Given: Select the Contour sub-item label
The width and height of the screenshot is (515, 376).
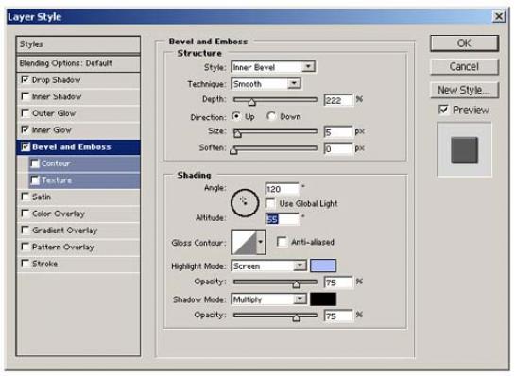Looking at the screenshot, I should [56, 163].
